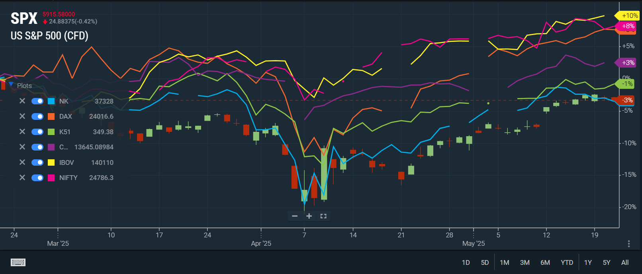Select the 1M time range
642x274 pixels.
504,262
